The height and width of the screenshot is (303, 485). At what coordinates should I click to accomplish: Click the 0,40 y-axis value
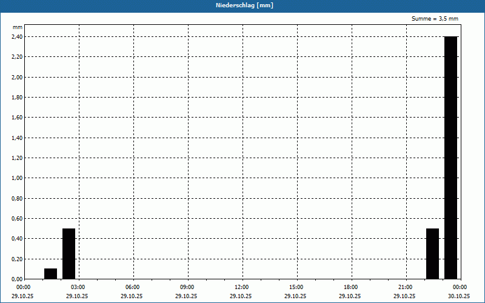point(17,239)
